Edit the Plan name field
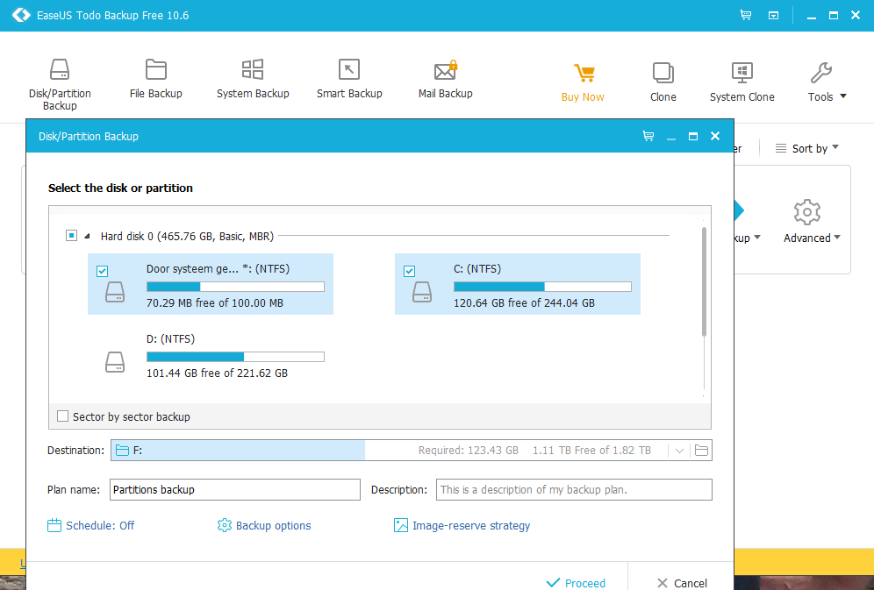Viewport: 874px width, 590px height. click(x=234, y=490)
